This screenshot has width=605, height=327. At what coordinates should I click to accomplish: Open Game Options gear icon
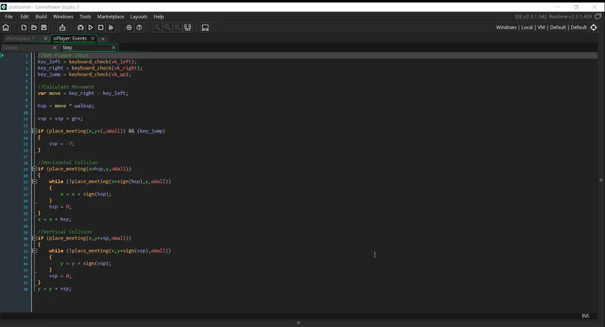click(x=129, y=28)
